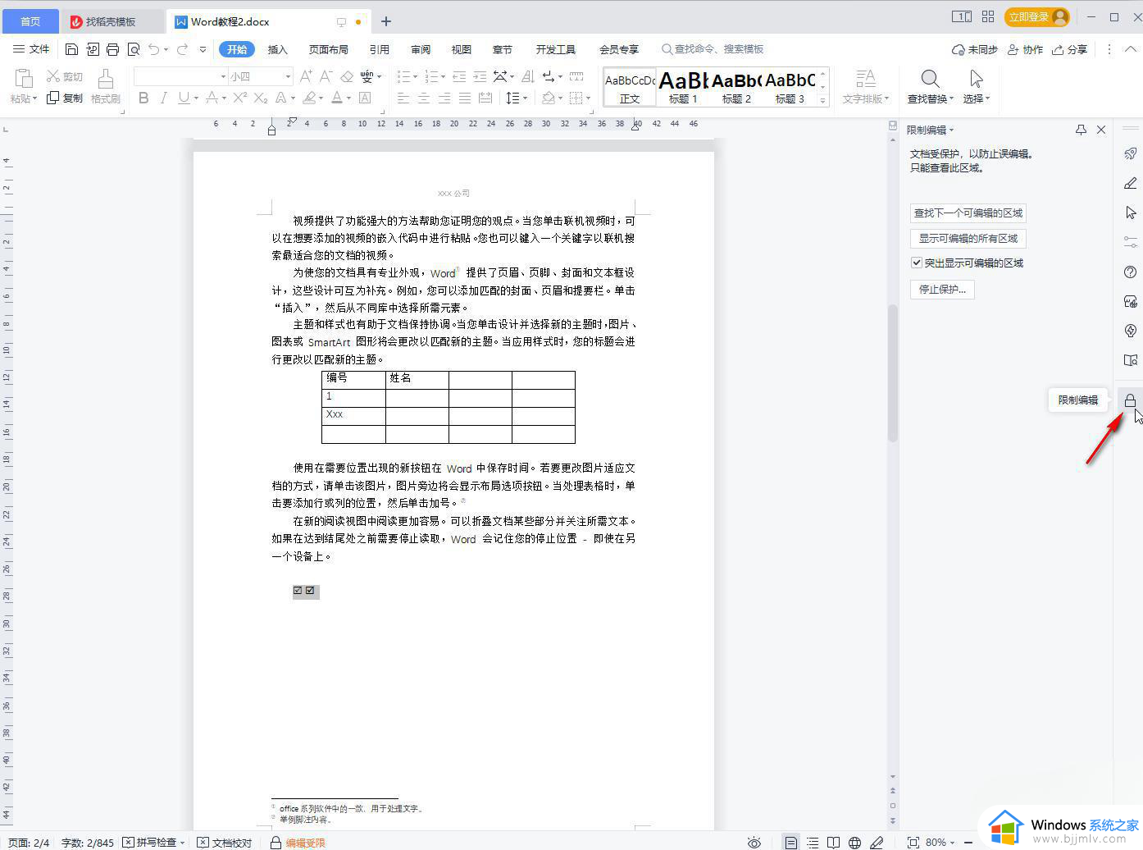Image resolution: width=1143 pixels, height=850 pixels.
Task: Click the Print icon
Action: (x=112, y=49)
